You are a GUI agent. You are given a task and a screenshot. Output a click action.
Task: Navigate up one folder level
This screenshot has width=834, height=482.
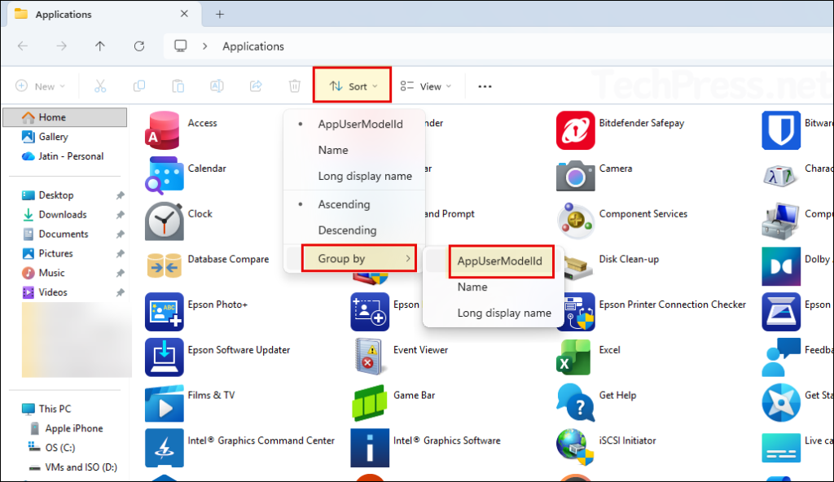click(x=99, y=46)
